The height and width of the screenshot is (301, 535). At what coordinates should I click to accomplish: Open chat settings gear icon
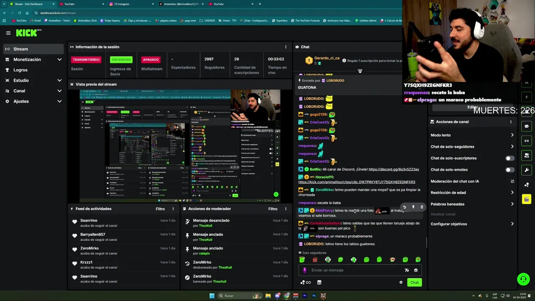point(401,282)
